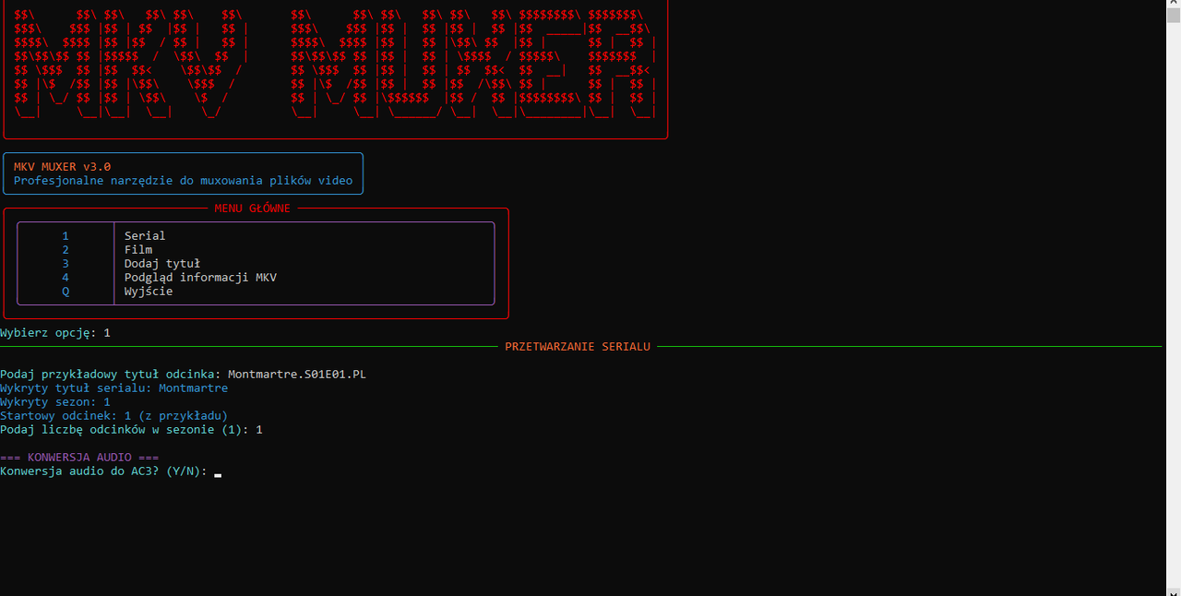1181x596 pixels.
Task: Click option key 'Q' beside Wyjście
Action: point(66,292)
